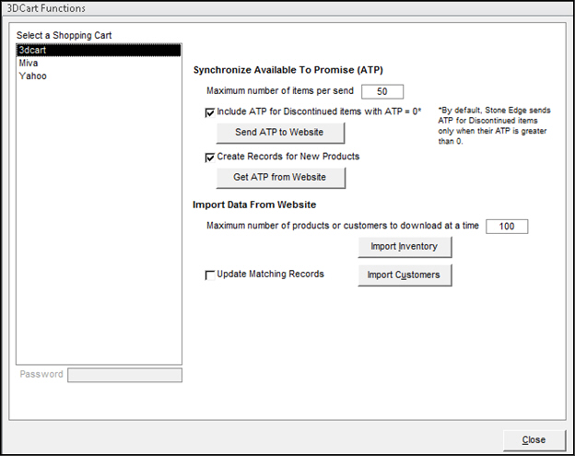Click the Import Data From Website heading

[254, 205]
